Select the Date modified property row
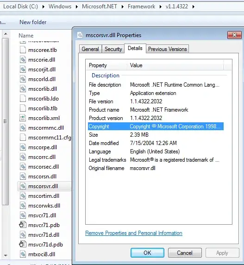 point(156,143)
